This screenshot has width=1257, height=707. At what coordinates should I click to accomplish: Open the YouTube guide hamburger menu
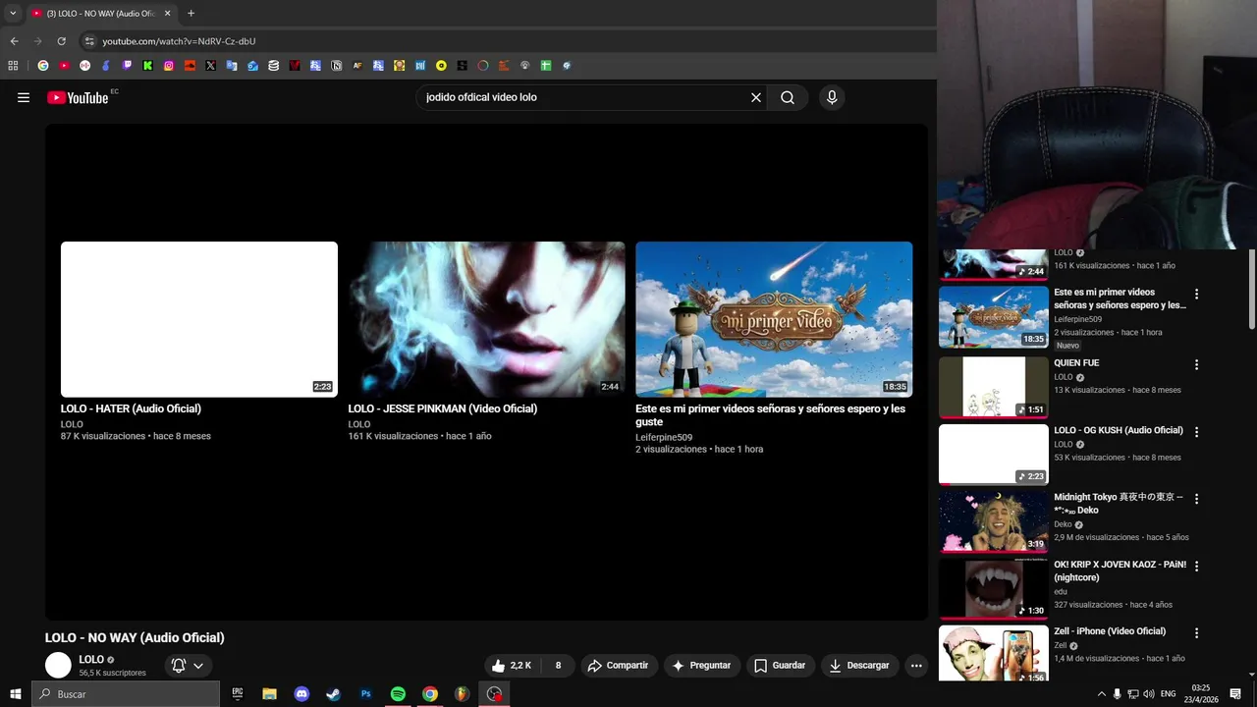(x=24, y=97)
